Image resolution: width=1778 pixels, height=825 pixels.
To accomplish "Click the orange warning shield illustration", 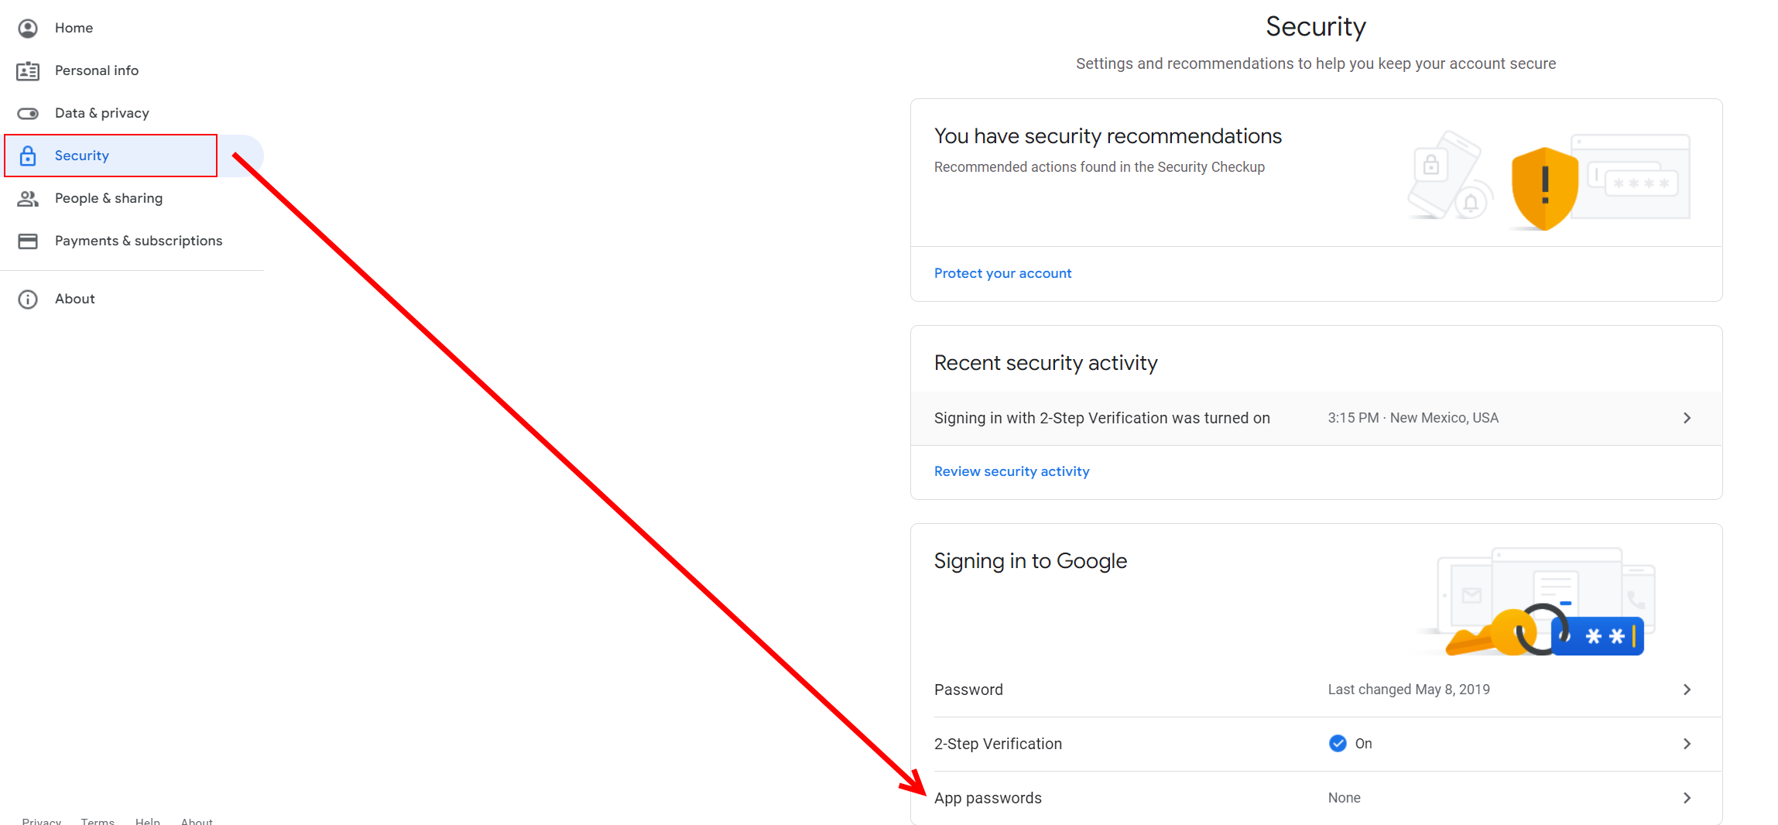I will [x=1544, y=189].
